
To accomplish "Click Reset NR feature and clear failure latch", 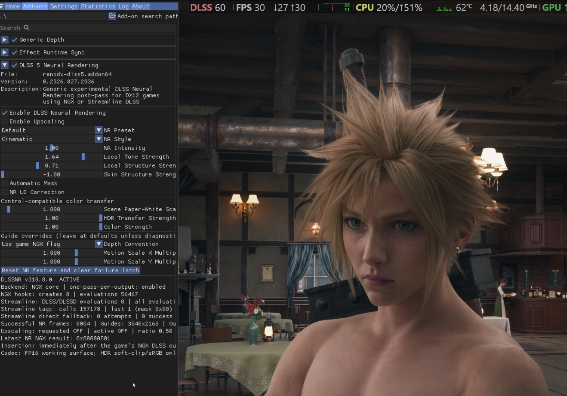I will click(x=71, y=271).
